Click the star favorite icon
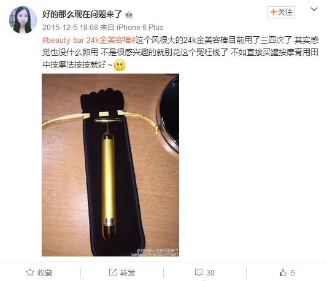Screen dimensions: 327x281 click(x=30, y=272)
